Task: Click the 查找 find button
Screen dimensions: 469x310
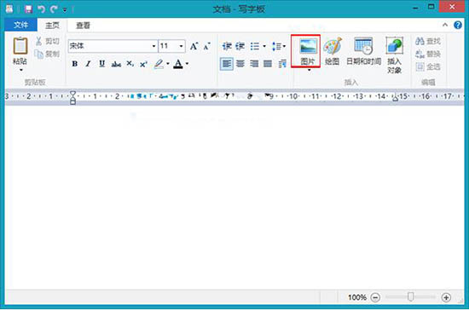Action: (x=428, y=41)
